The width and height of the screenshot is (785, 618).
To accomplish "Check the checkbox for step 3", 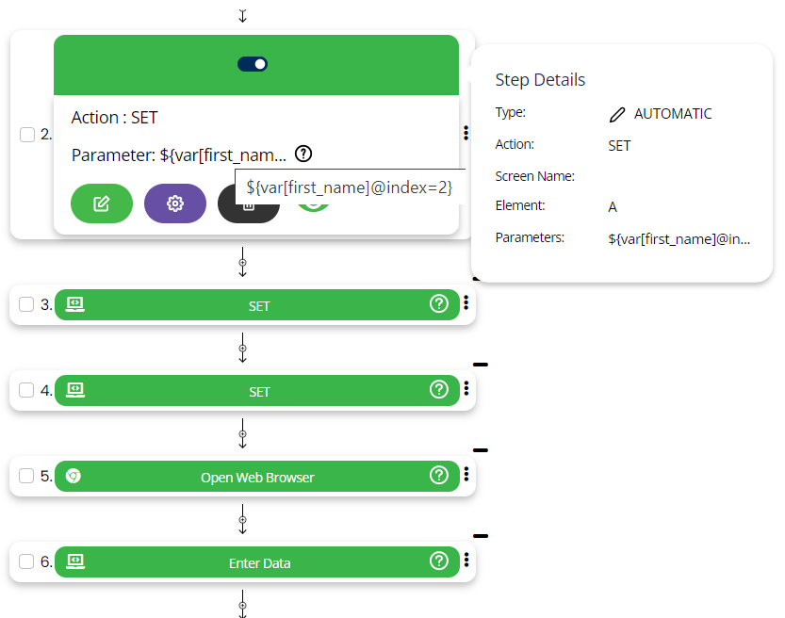I will 27,305.
